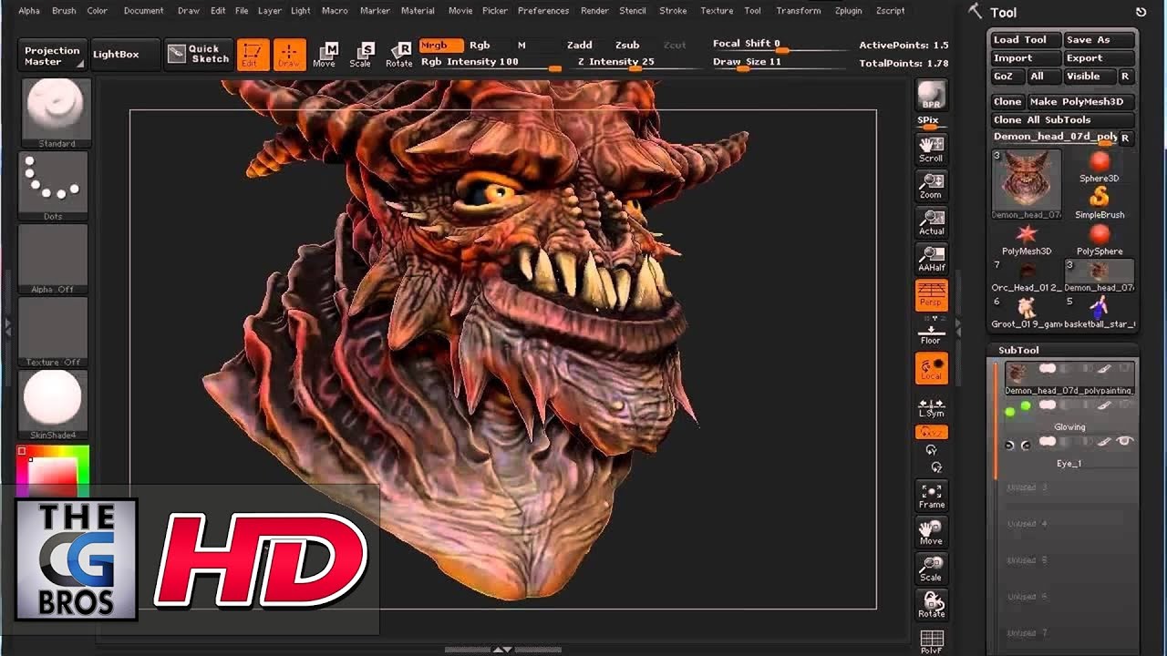Toggle the Floor grid
Image resolution: width=1167 pixels, height=656 pixels.
pos(931,334)
